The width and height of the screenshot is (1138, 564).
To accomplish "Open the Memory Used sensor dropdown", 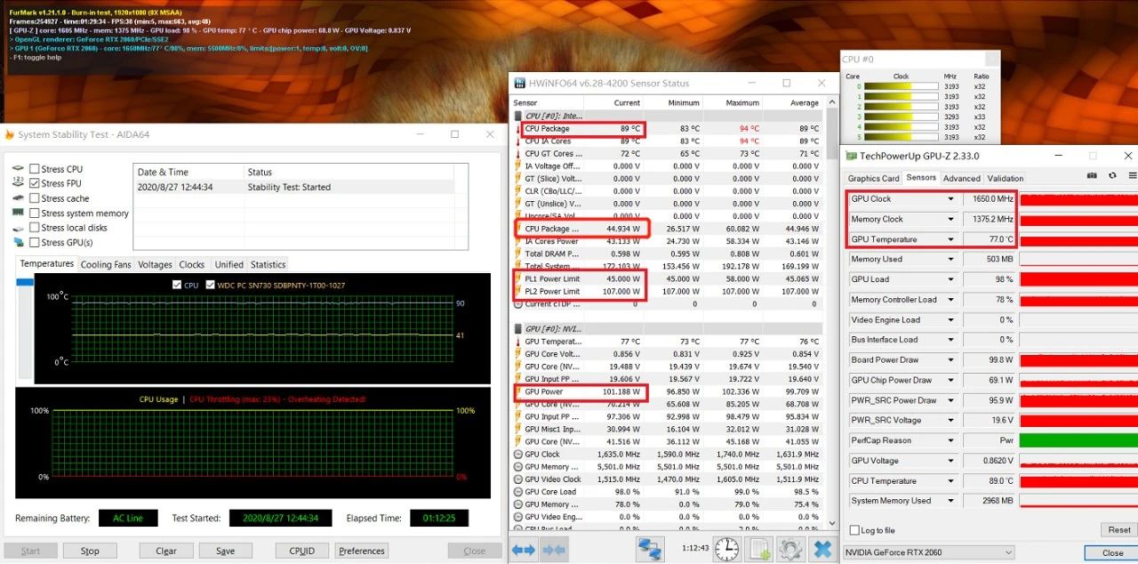I will click(x=950, y=260).
